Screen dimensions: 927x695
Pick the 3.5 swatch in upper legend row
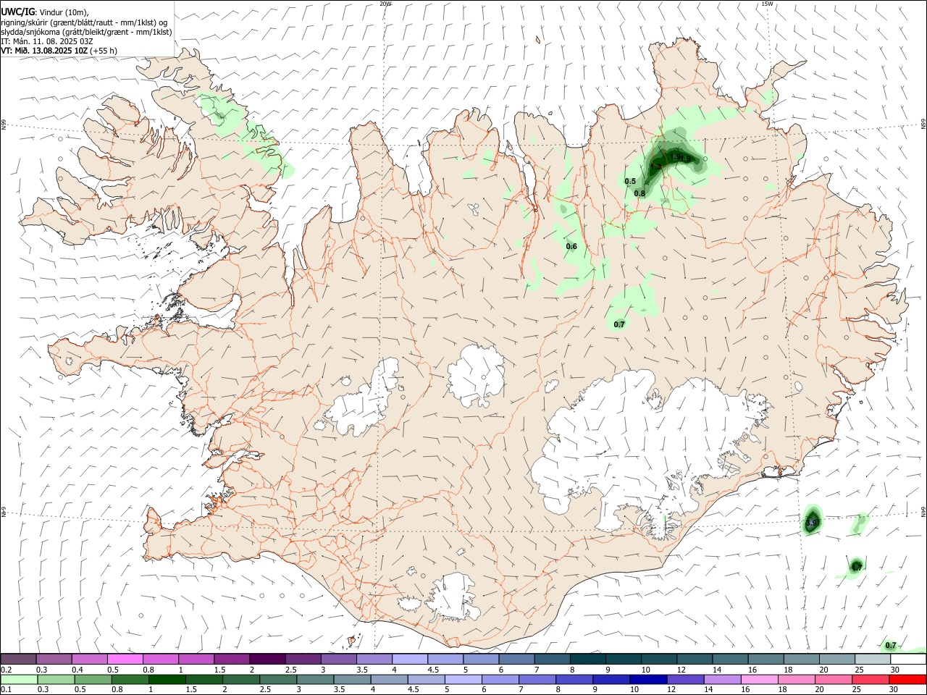click(374, 659)
